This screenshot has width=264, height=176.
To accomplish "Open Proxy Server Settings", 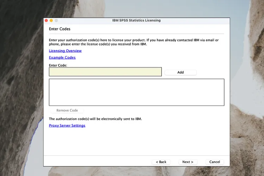I will (67, 125).
